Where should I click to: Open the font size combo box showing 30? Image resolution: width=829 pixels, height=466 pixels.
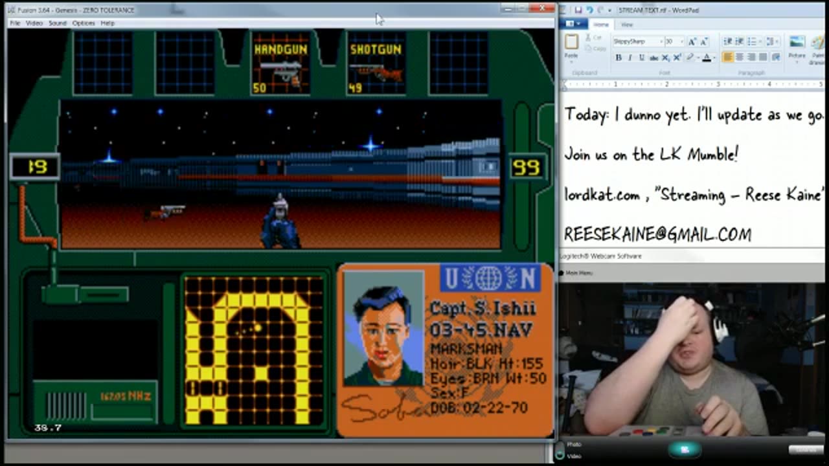click(674, 41)
